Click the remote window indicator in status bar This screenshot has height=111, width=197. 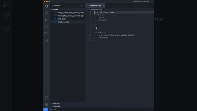pyautogui.click(x=45, y=109)
